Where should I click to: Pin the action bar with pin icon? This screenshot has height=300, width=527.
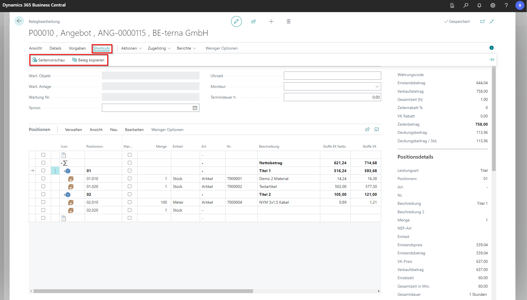(492, 60)
